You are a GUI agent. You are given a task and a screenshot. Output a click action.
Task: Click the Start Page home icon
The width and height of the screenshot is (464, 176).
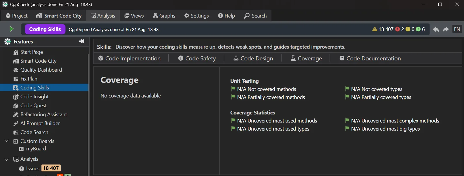(16, 52)
